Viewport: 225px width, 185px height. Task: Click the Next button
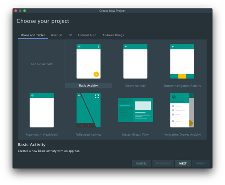point(183,163)
